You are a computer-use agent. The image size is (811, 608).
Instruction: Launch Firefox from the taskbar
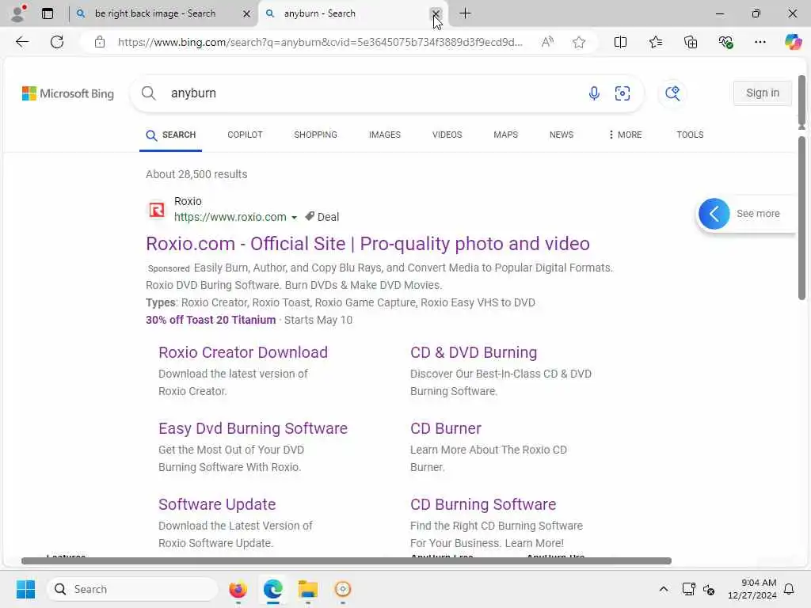[x=238, y=589]
